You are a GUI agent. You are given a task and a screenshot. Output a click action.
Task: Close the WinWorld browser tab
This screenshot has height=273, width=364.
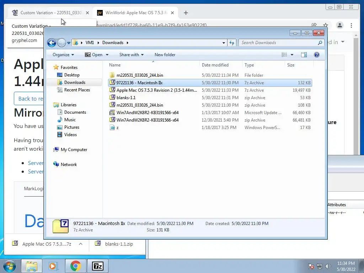tap(172, 13)
